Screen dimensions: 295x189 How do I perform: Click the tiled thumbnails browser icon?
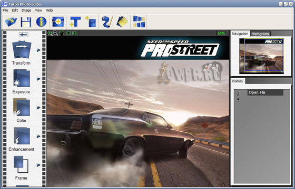coord(139,22)
